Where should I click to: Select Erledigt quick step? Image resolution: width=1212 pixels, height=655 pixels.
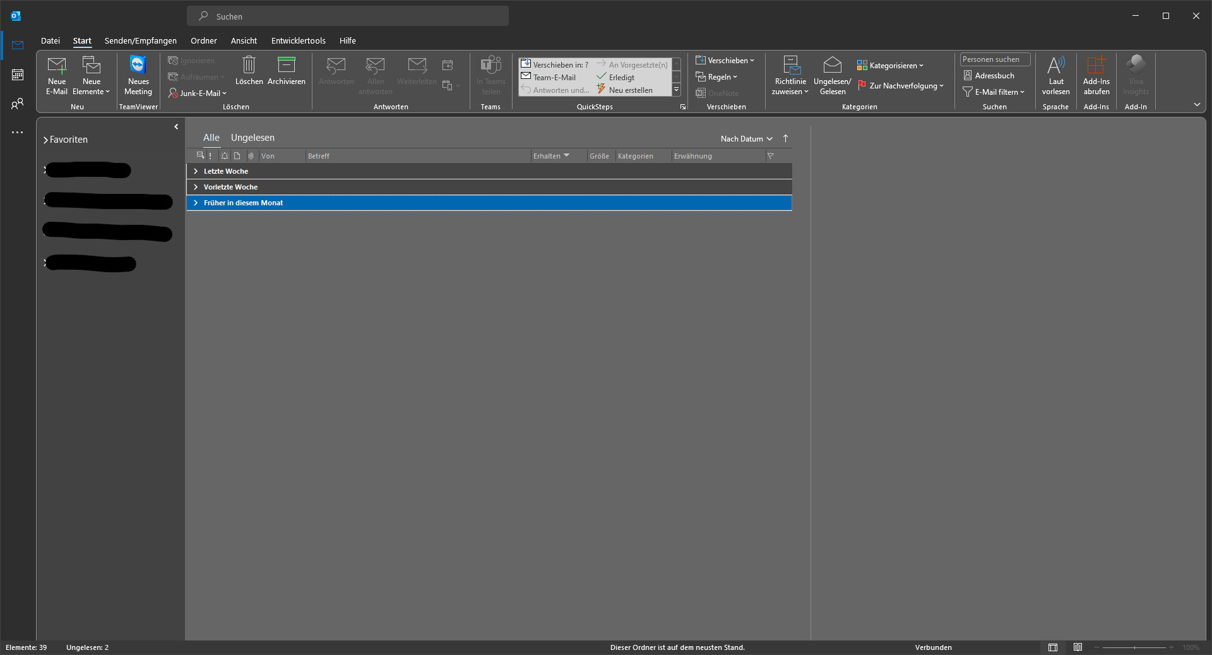click(x=615, y=77)
